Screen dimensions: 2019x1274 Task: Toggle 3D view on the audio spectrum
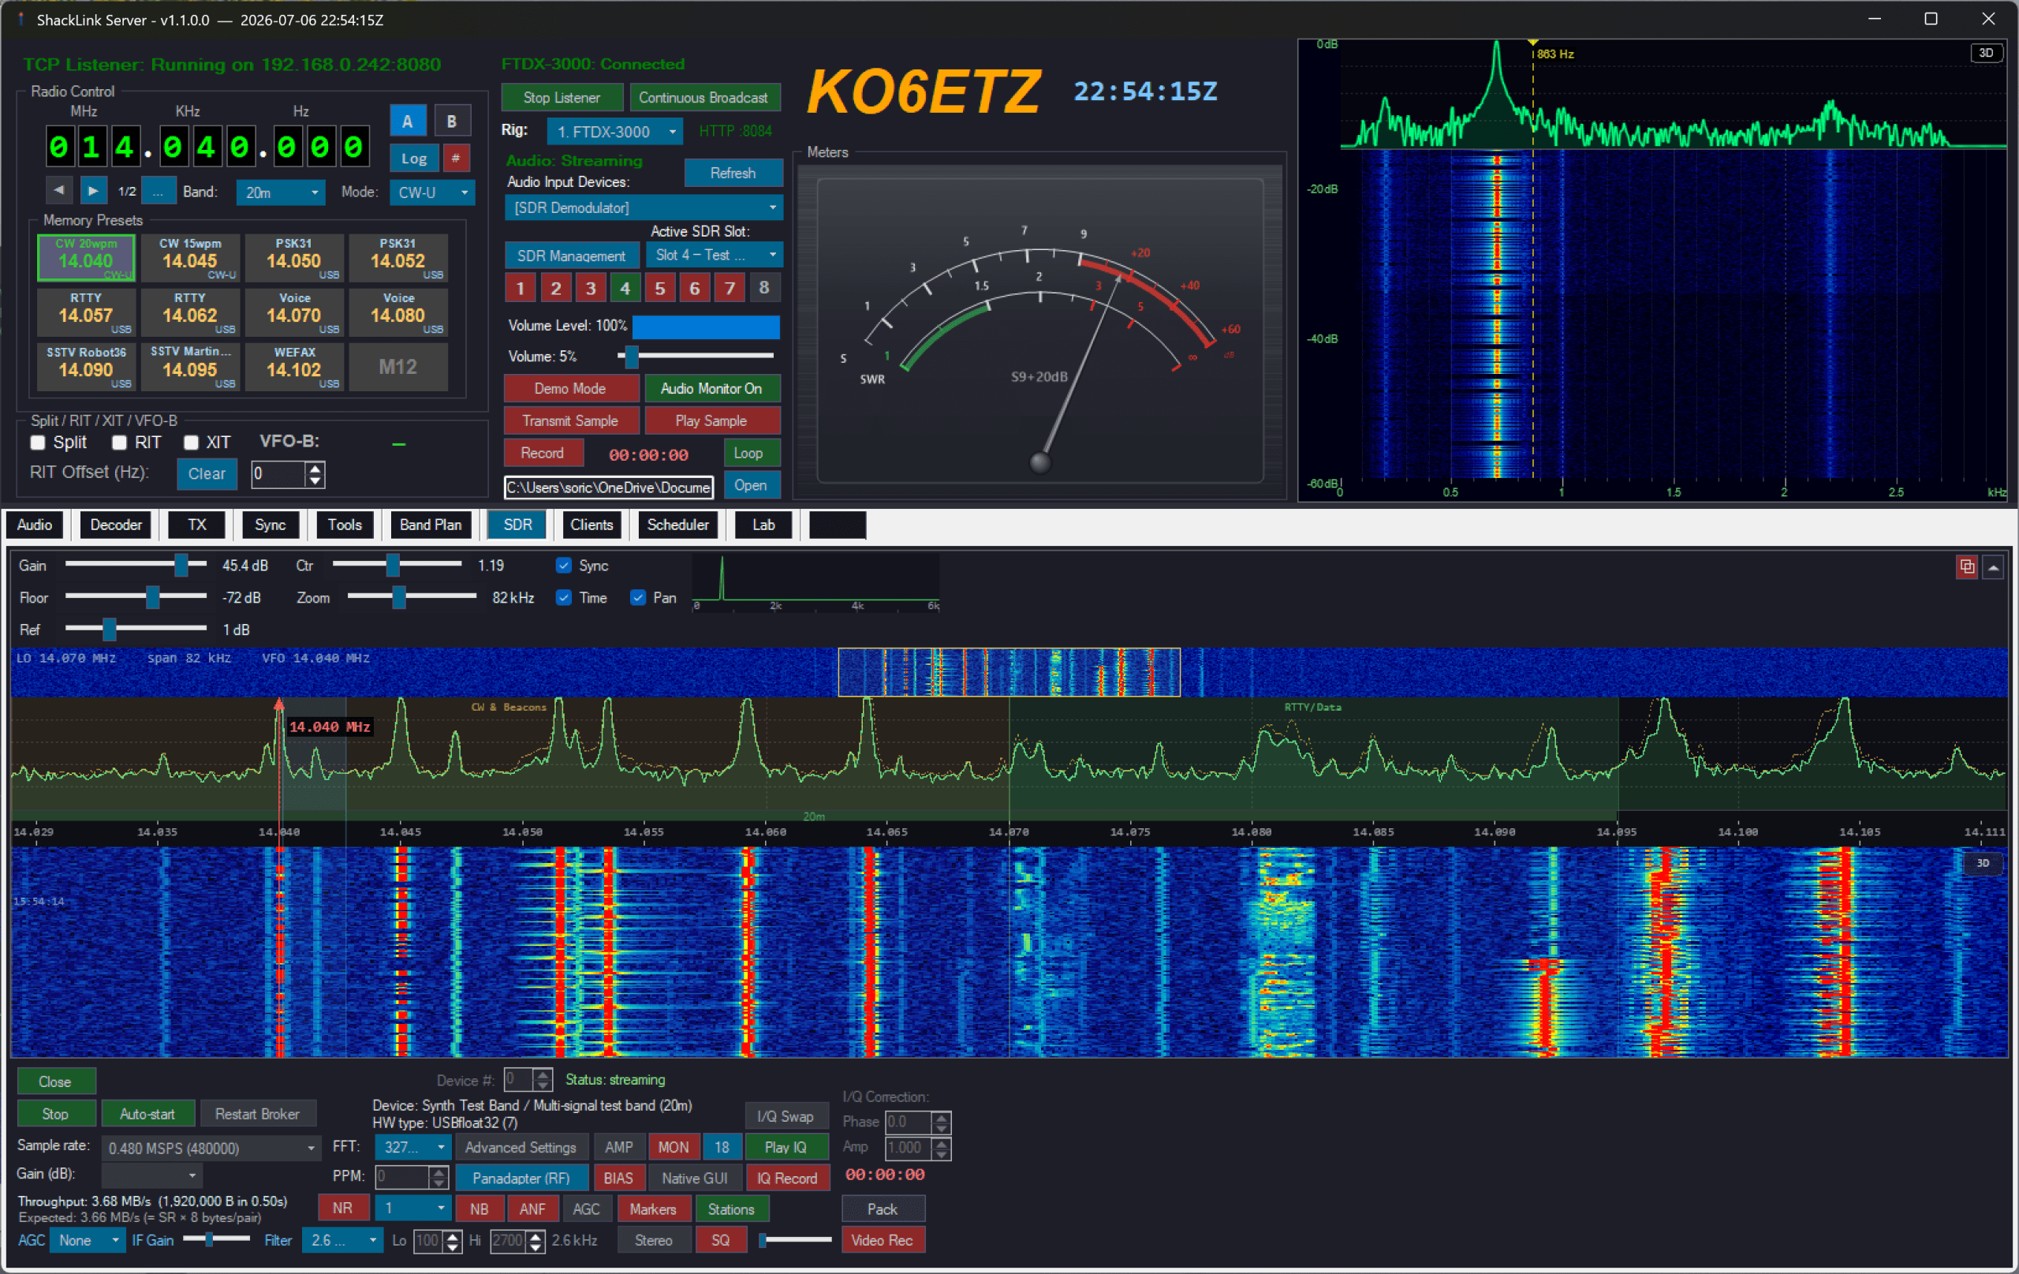(1985, 53)
